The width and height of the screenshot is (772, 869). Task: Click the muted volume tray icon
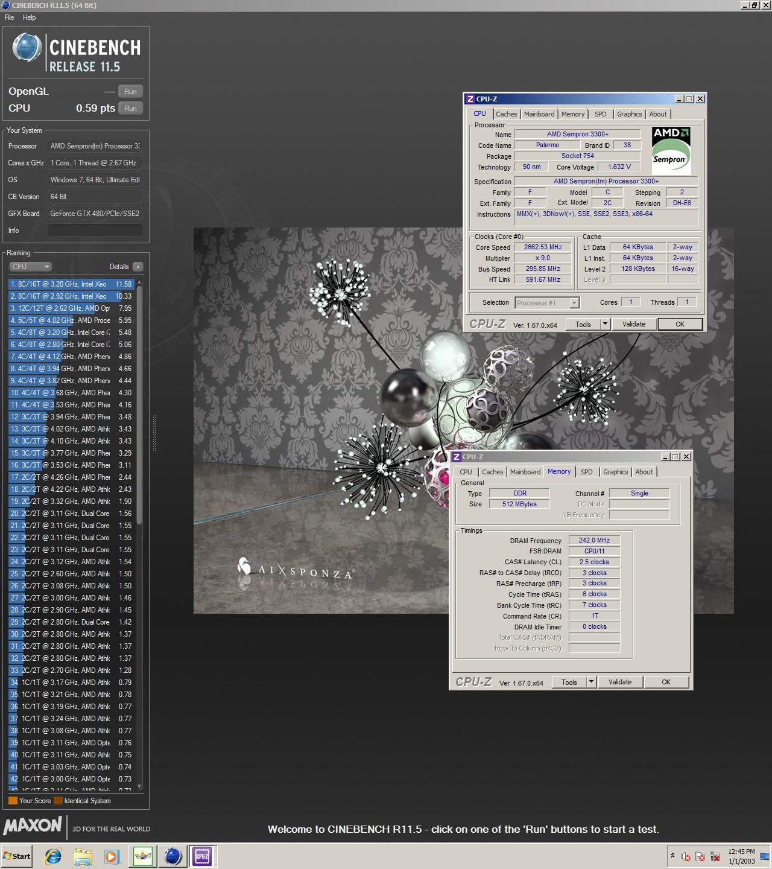[x=686, y=856]
